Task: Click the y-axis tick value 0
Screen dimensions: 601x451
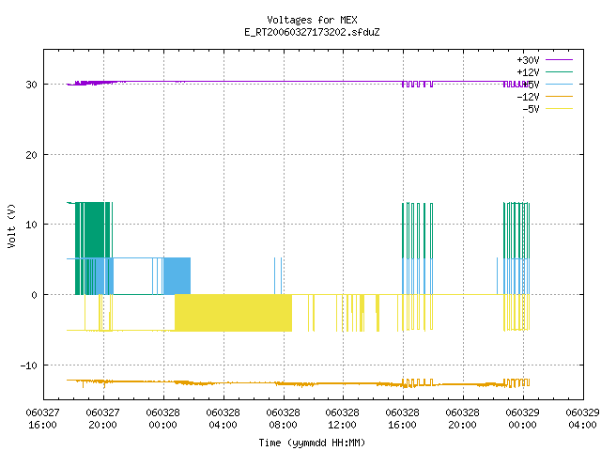Action: click(x=34, y=295)
